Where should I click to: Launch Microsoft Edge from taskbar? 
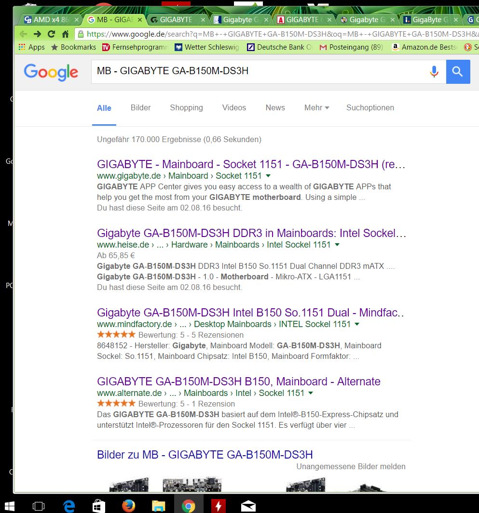click(69, 506)
